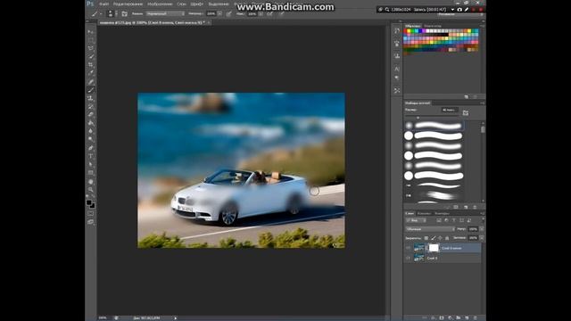Select the Hand tool

point(91,182)
